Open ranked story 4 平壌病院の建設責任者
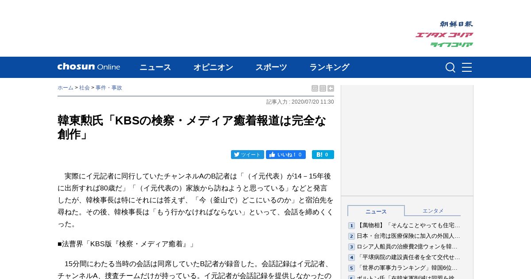The height and width of the screenshot is (279, 531). coord(408,257)
